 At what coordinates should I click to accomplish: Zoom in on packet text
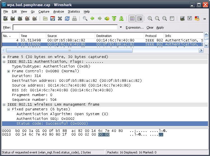click(x=150, y=18)
